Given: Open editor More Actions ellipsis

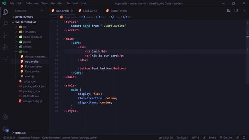Looking at the screenshot, I should [x=243, y=10].
